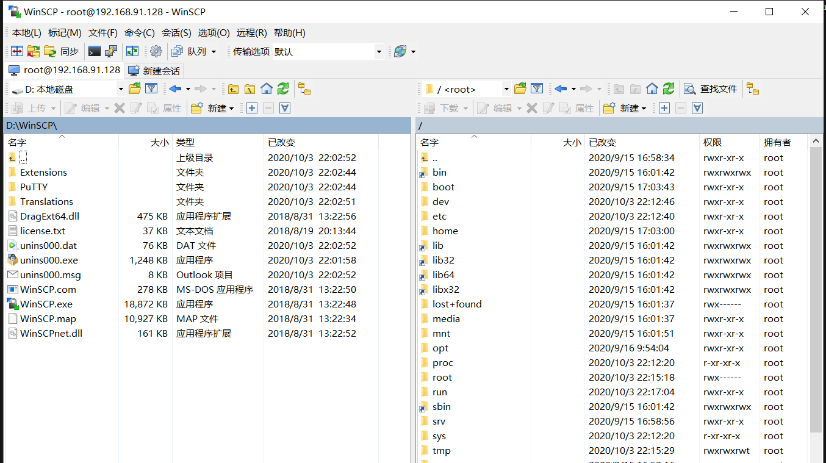
Task: Open the 文件(F) menu
Action: click(x=103, y=33)
